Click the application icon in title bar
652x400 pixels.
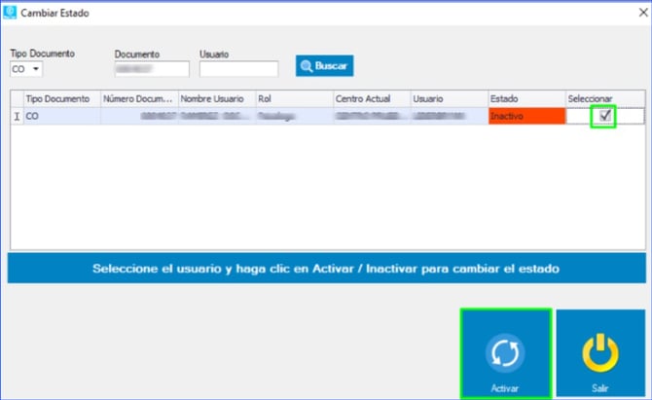[x=10, y=11]
